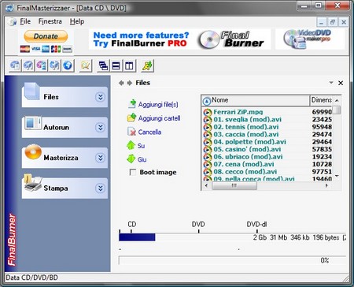354x287 pixels.
Task: Click the running man exit icon
Action: click(147, 65)
